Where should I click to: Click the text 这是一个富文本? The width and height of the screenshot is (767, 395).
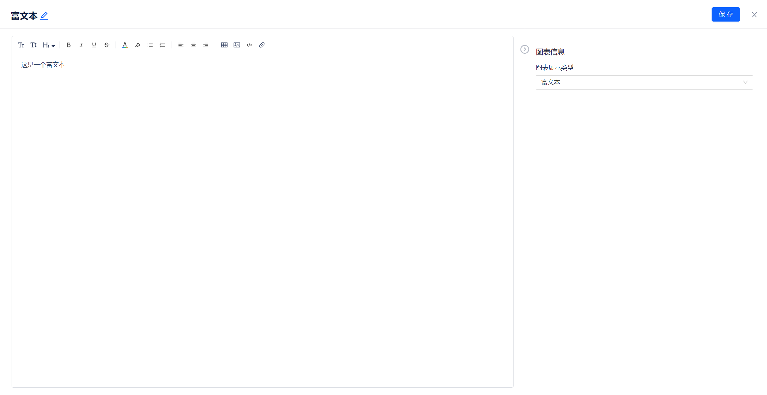(43, 65)
